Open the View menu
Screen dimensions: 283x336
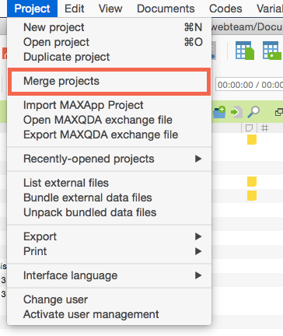pos(110,9)
